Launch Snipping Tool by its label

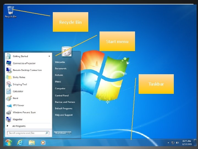point(20,84)
